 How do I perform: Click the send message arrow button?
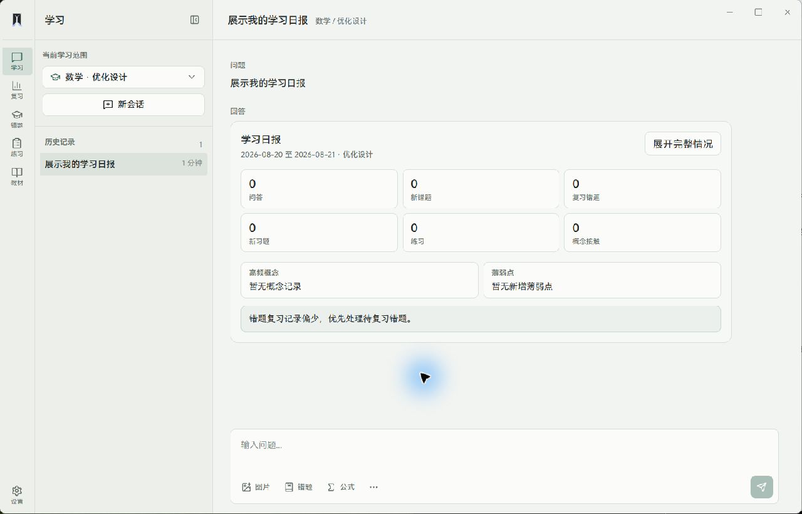pos(762,487)
